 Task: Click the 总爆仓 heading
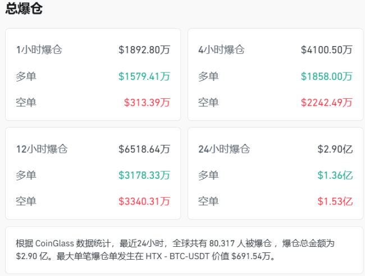click(x=24, y=8)
